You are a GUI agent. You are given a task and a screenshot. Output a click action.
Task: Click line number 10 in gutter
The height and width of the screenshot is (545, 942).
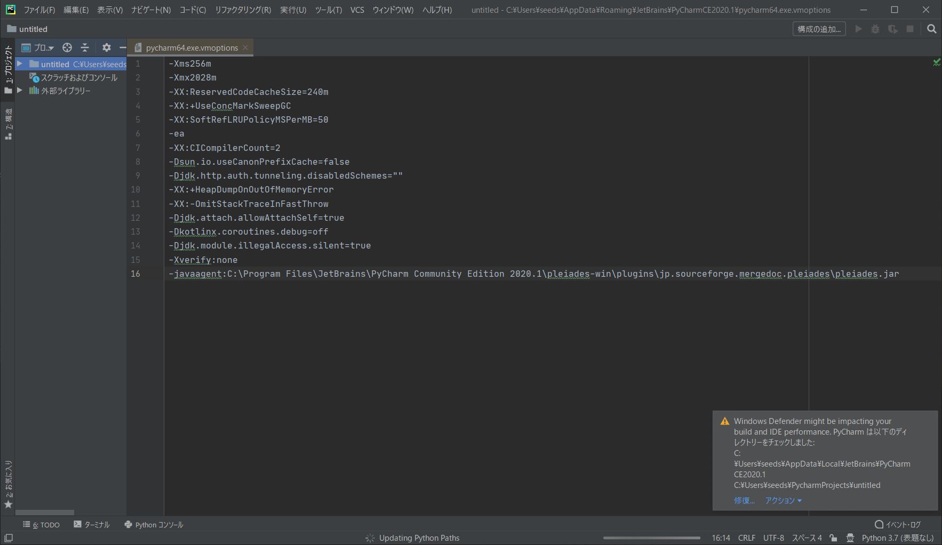[x=135, y=189]
